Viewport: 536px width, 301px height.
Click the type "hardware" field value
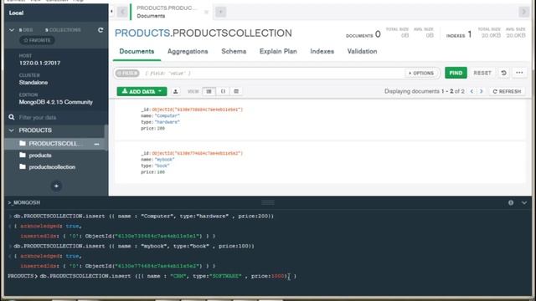(x=167, y=122)
